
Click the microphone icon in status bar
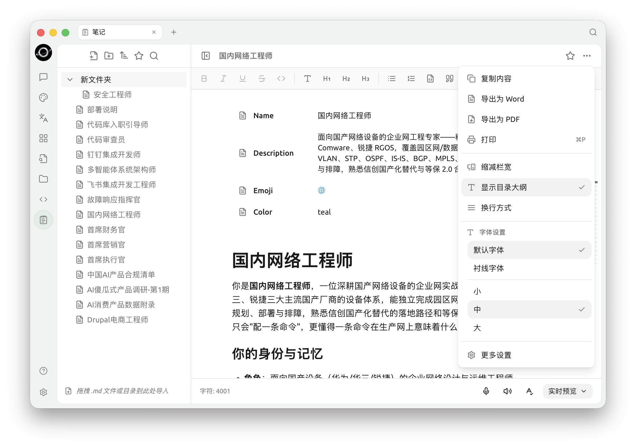[486, 391]
